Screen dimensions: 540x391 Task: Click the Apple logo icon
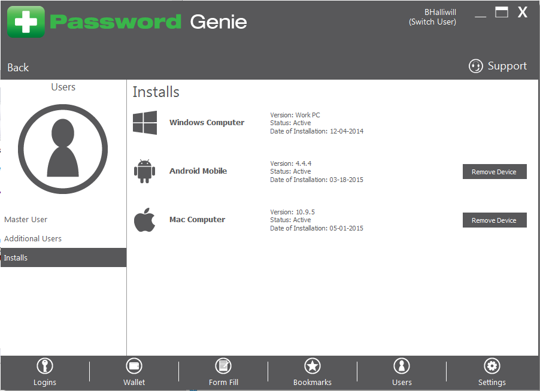pos(145,220)
